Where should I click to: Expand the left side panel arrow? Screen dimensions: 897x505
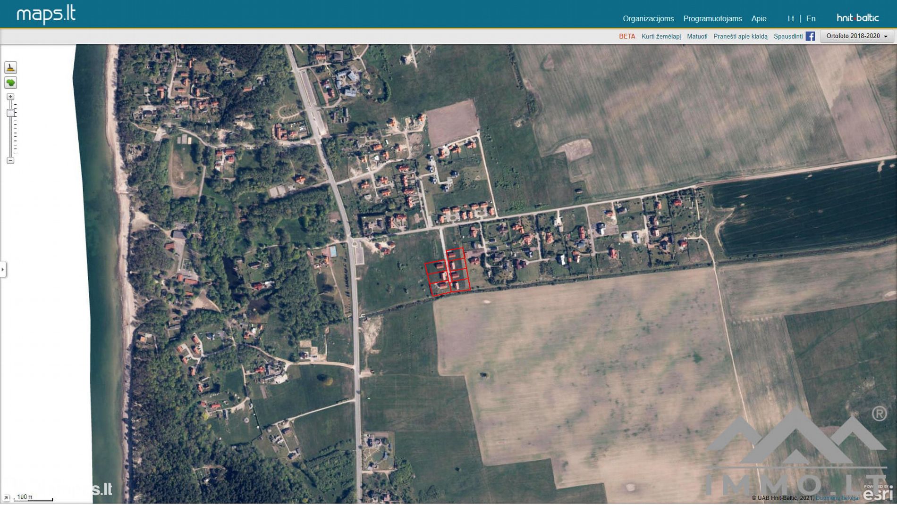tap(3, 270)
